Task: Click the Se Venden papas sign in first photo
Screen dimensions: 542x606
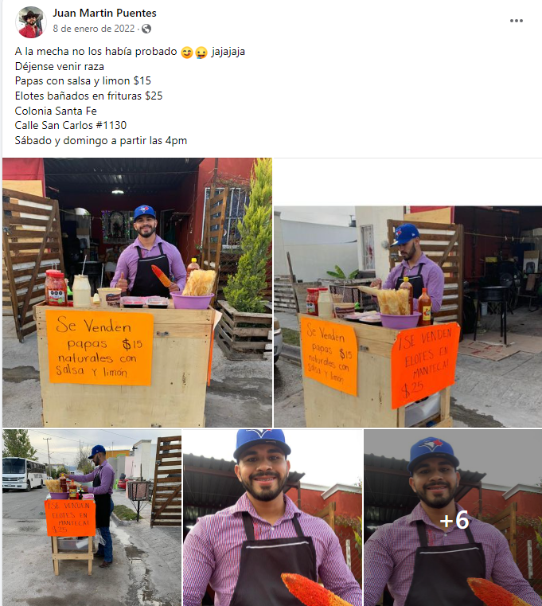Action: point(99,347)
